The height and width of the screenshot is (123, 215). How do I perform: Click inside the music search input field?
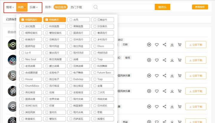point(125,7)
